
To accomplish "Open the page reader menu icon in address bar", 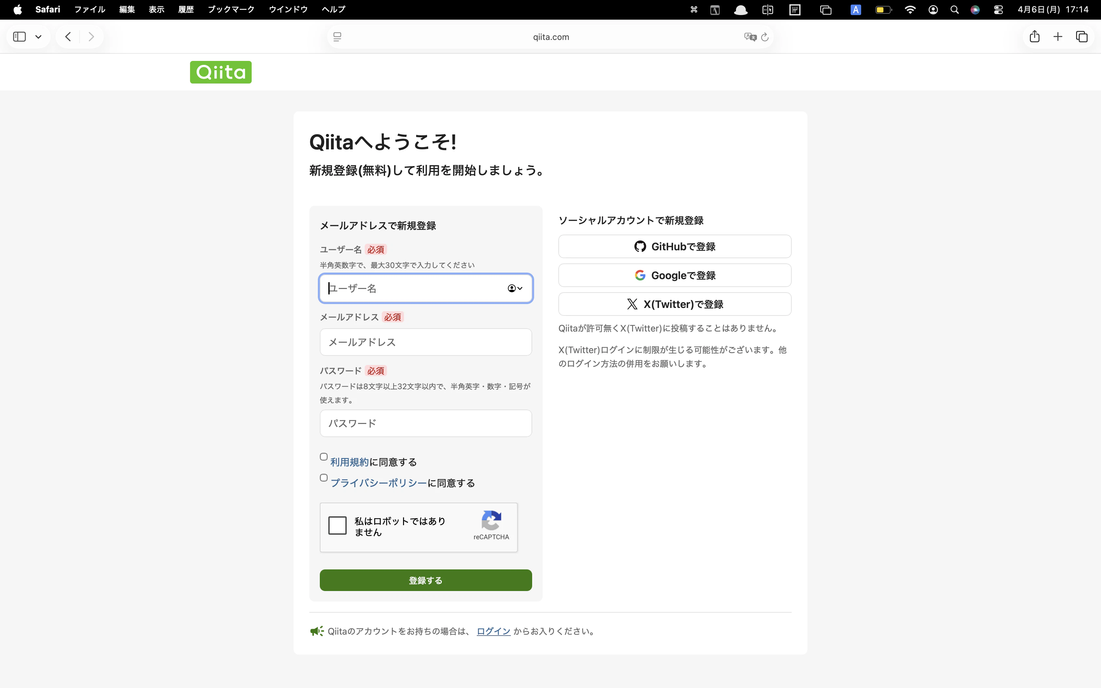I will [337, 37].
